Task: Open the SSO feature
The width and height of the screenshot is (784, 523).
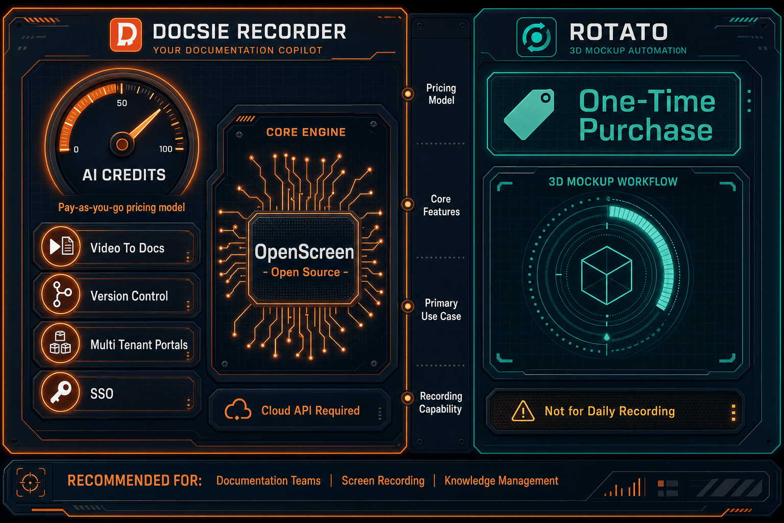Action: (x=117, y=393)
